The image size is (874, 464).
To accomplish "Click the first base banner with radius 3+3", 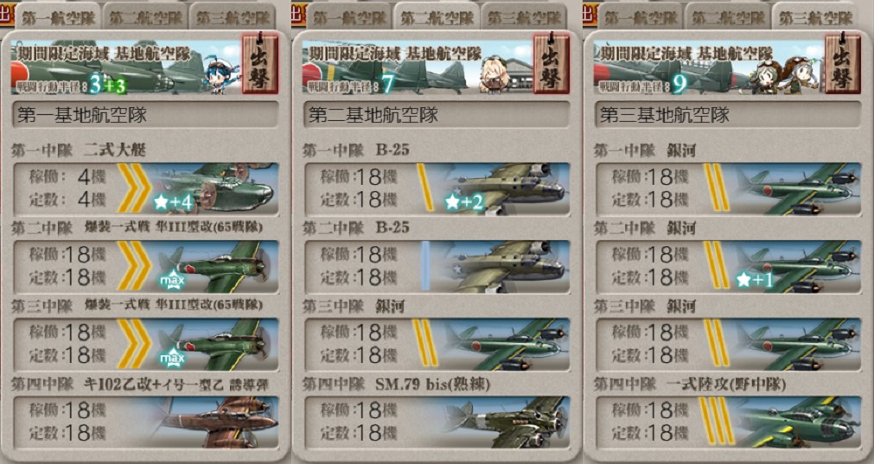I will click(x=125, y=67).
